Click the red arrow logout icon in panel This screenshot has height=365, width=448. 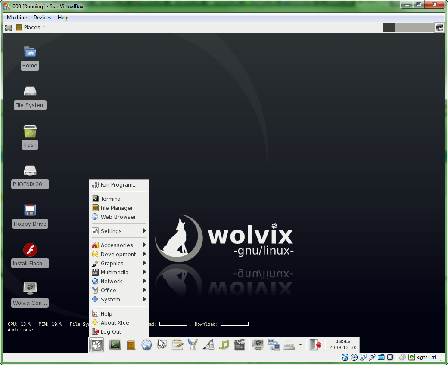[316, 344]
